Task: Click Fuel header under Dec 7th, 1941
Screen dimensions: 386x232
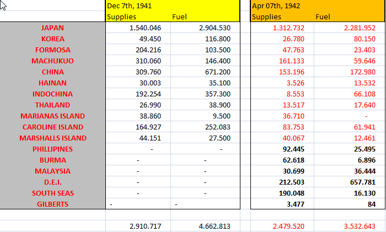Action: pyautogui.click(x=205, y=17)
